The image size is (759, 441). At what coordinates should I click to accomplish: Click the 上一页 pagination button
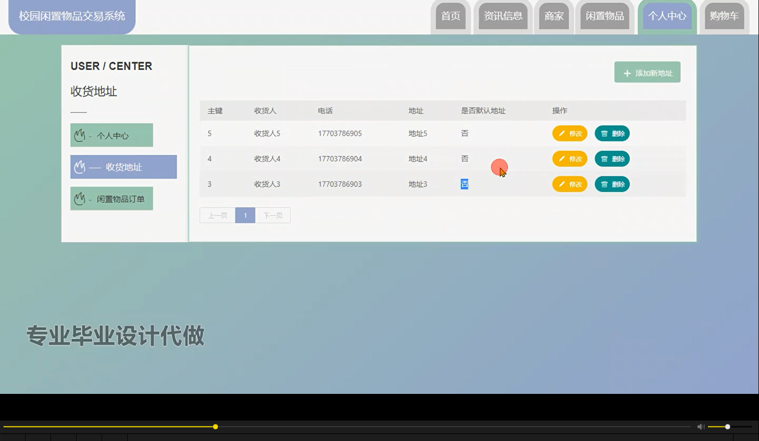[217, 215]
